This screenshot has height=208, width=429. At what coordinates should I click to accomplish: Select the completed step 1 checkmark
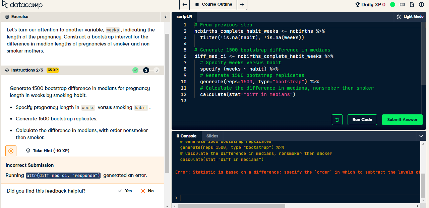click(135, 70)
